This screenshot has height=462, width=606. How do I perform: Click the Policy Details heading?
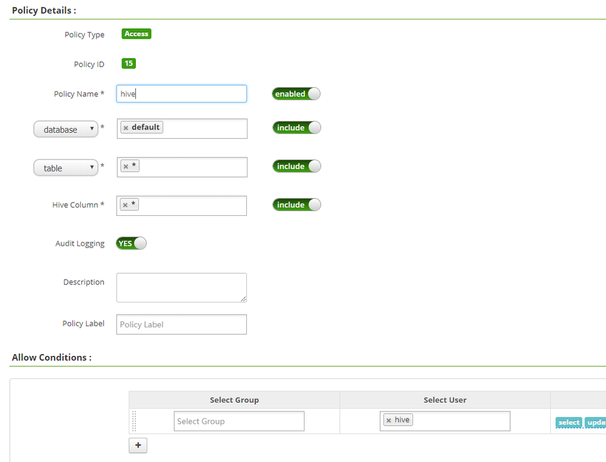44,10
